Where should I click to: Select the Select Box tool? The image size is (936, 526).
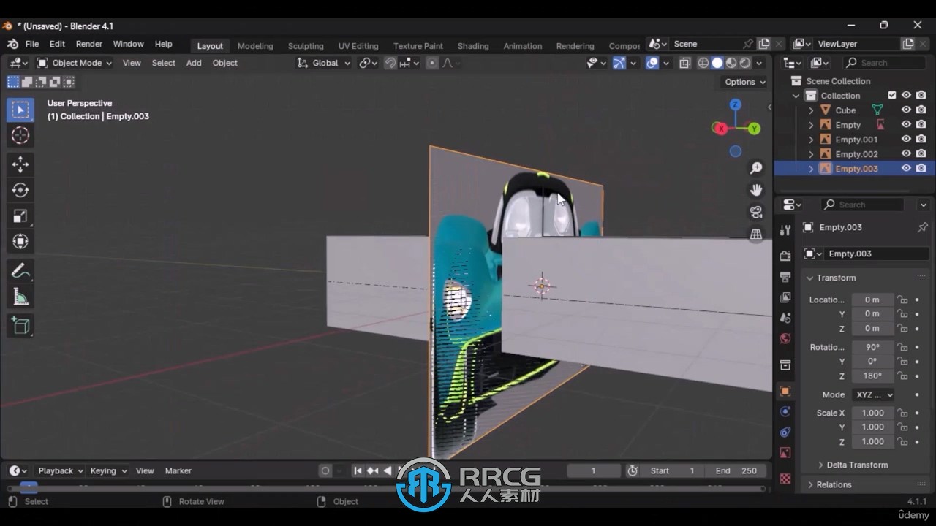pyautogui.click(x=20, y=110)
